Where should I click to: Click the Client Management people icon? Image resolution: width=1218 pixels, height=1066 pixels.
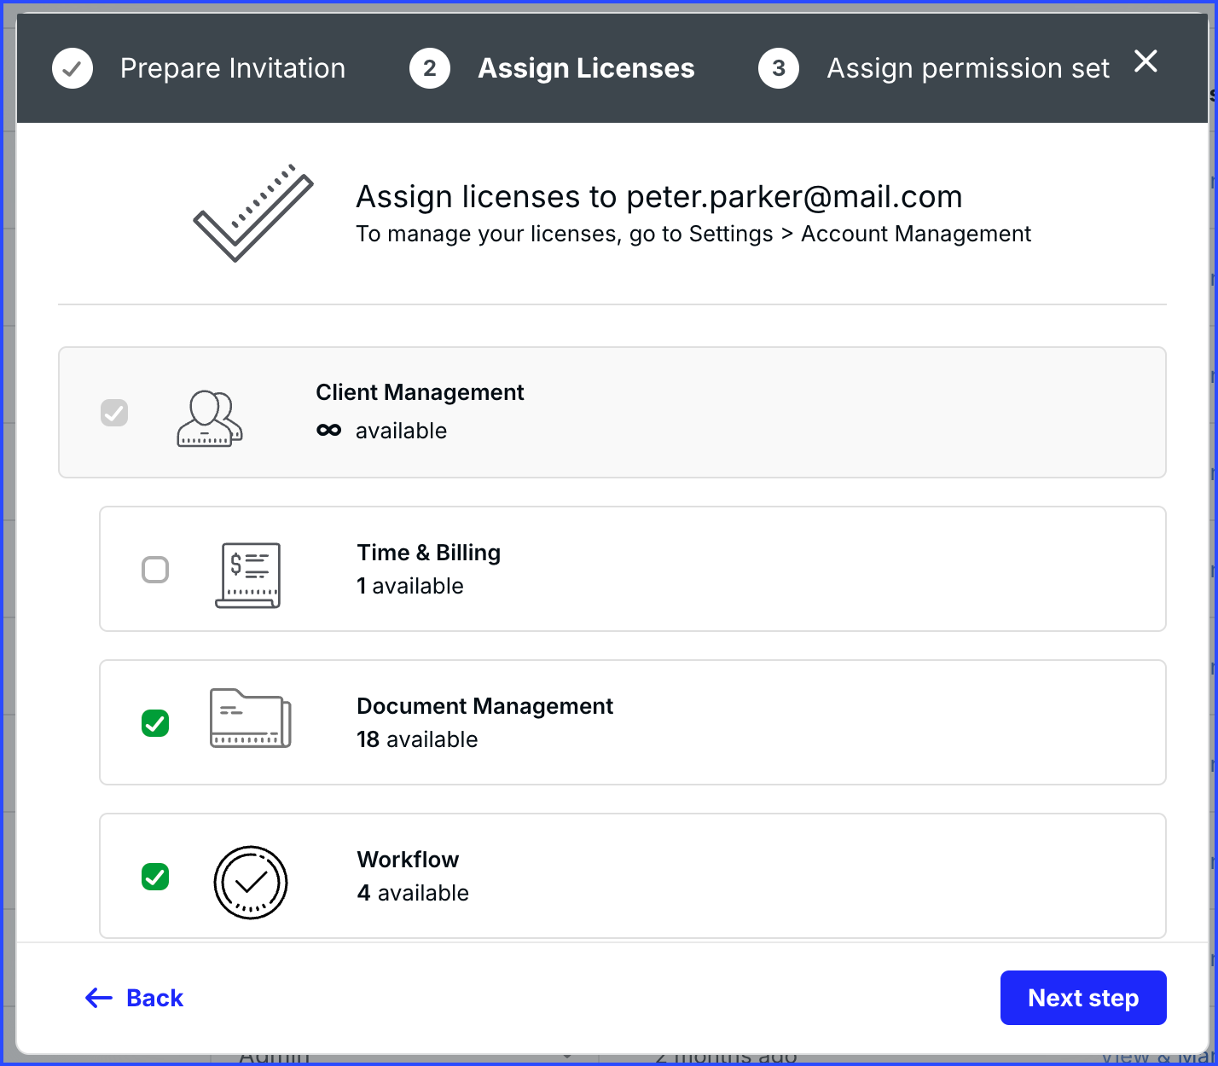coord(209,418)
